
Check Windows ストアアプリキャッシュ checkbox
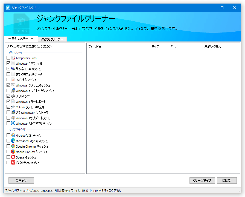[8, 123]
